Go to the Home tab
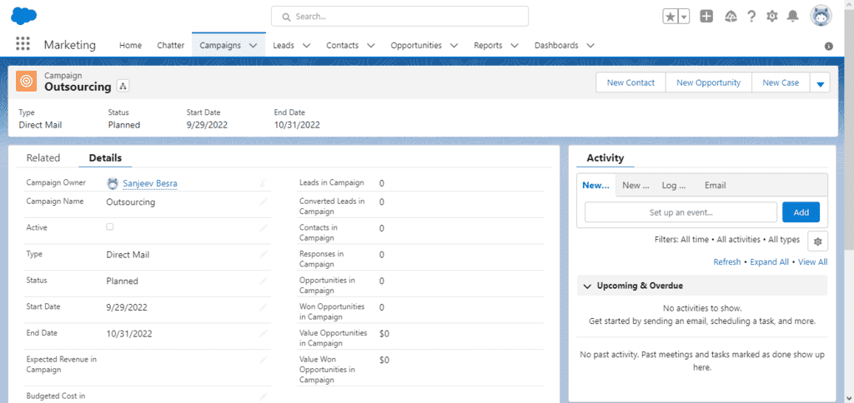This screenshot has width=854, height=403. point(131,46)
